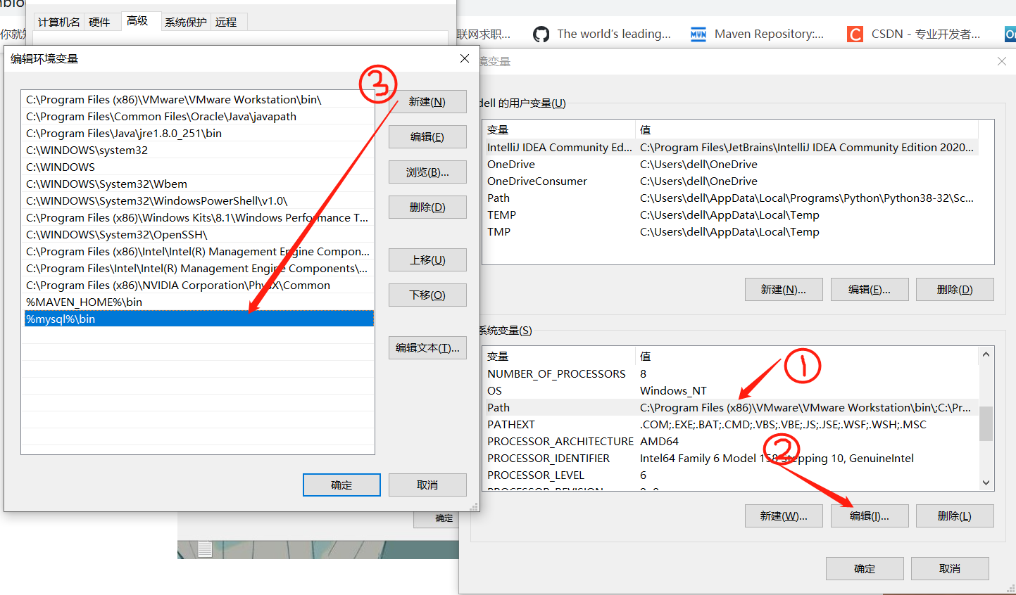Select the VMware Workstation\bin\ path entry

[x=199, y=100]
